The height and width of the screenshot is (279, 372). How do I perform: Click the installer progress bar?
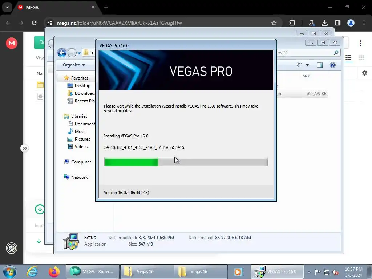click(x=186, y=162)
